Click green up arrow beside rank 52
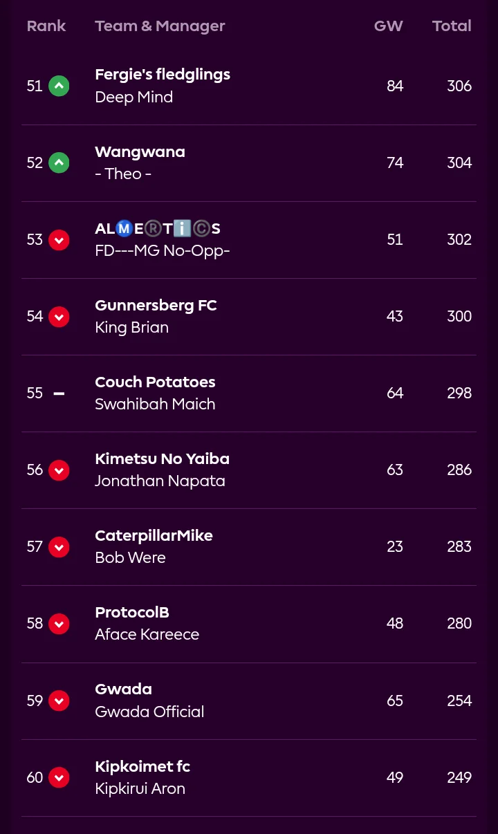 tap(59, 163)
